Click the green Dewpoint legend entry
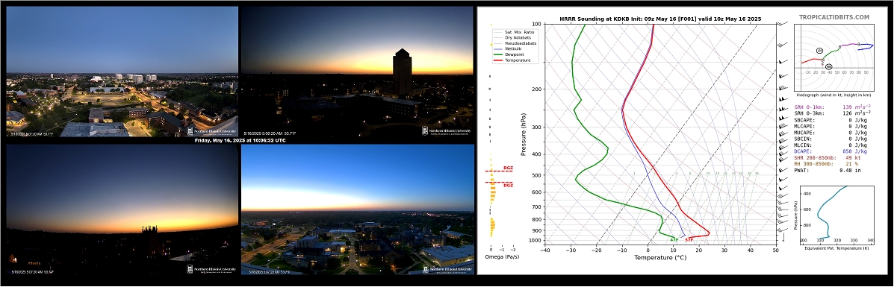 pyautogui.click(x=512, y=54)
